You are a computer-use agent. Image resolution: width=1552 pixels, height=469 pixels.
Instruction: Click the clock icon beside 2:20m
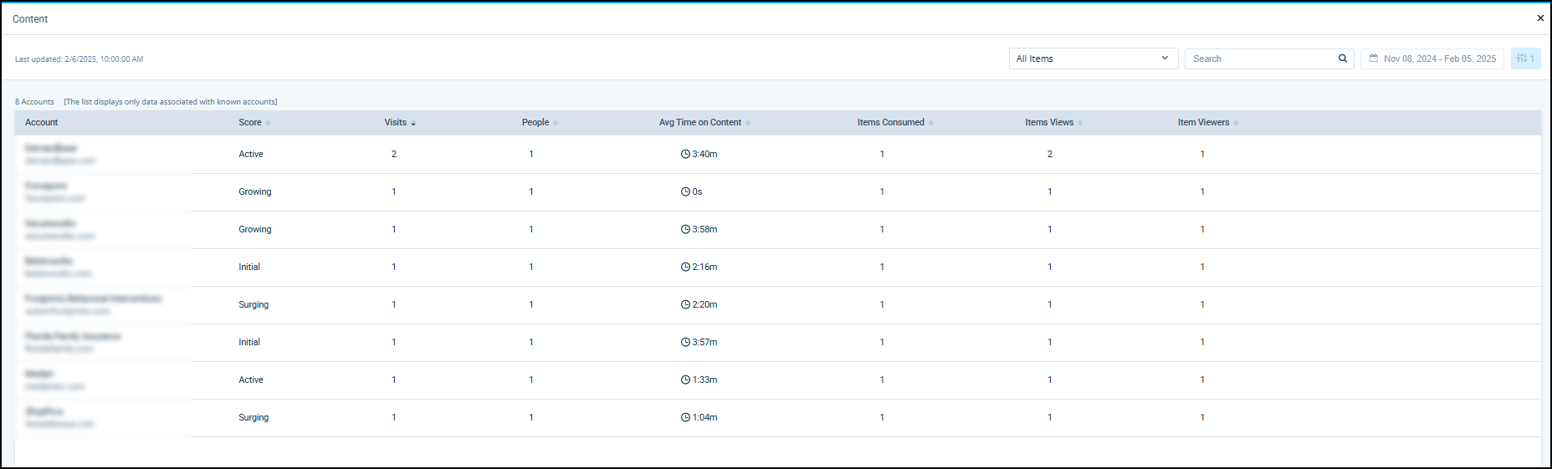pos(685,304)
